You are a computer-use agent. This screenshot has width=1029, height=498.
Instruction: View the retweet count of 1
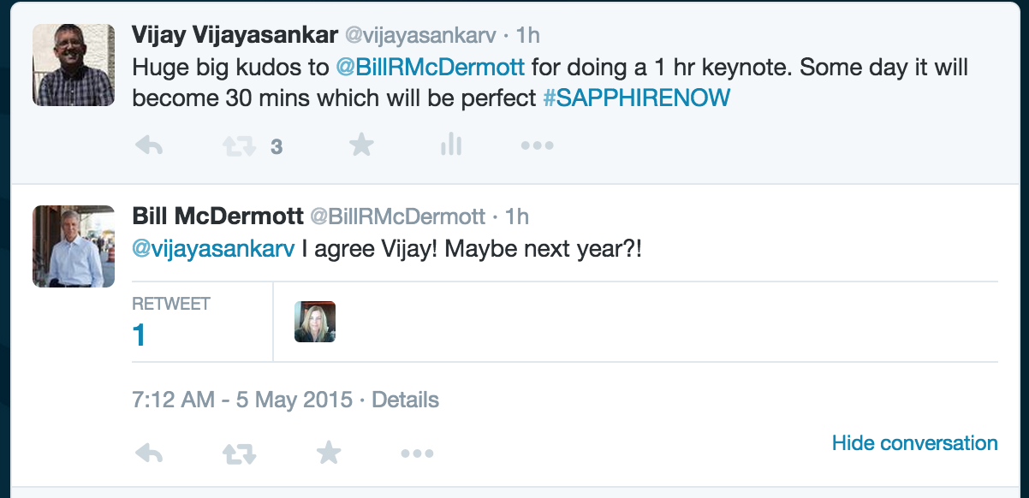click(x=139, y=334)
